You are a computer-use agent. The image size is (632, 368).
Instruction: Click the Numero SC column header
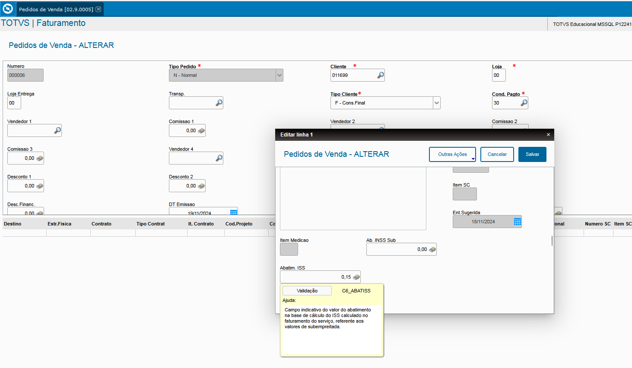click(x=598, y=224)
